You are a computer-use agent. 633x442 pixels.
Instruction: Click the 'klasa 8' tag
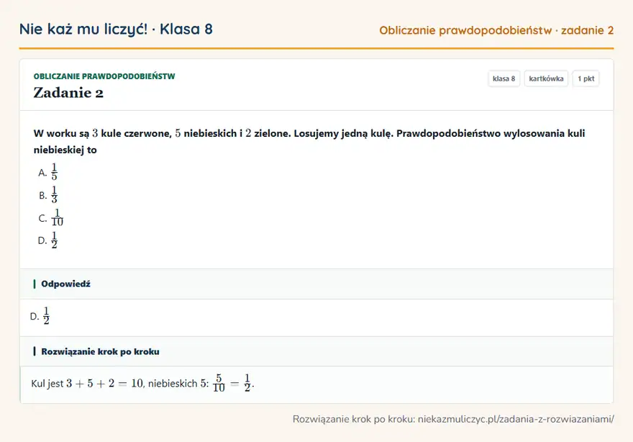(504, 78)
